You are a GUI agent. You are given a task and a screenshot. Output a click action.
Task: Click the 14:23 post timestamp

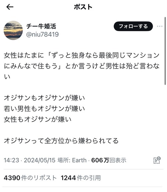click(x=11, y=160)
